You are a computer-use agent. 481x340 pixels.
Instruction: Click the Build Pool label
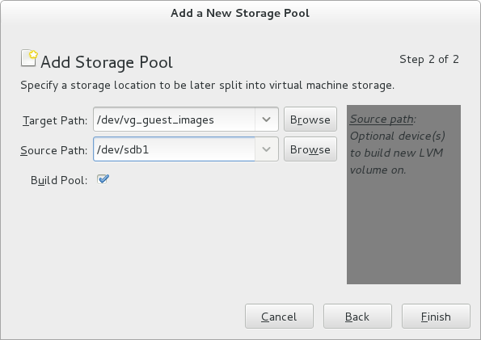[59, 180]
